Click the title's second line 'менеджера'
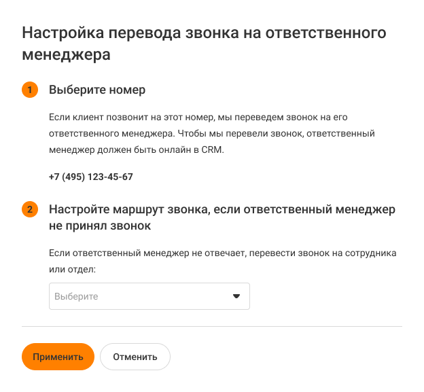Screen dimensions: 424x392 click(67, 54)
